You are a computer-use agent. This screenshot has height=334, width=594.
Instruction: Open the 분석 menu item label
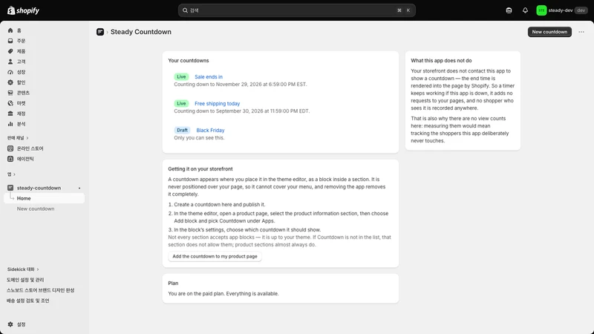click(22, 124)
